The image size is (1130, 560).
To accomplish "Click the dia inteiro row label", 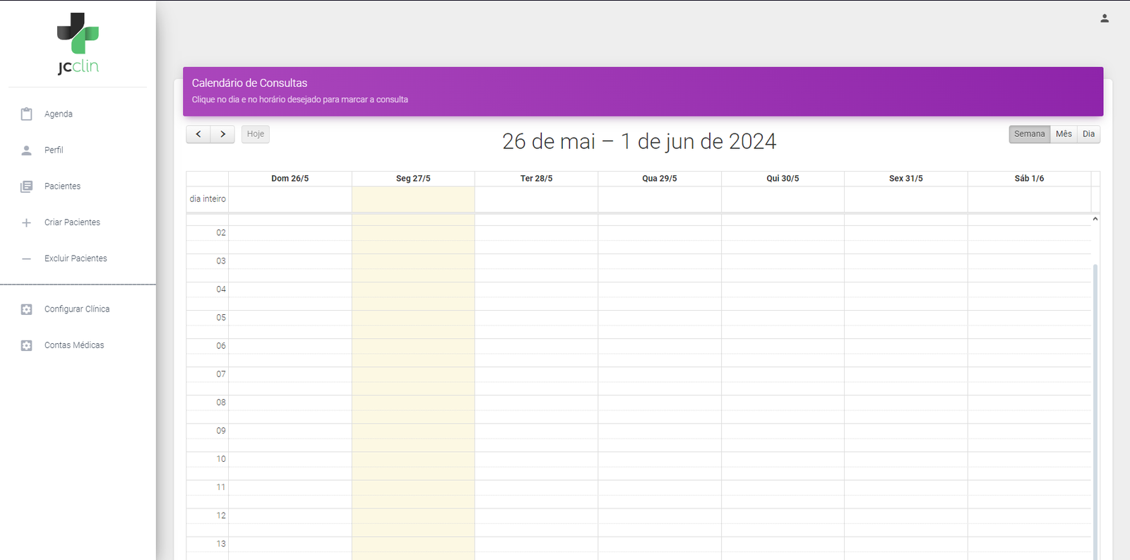I will pos(208,199).
